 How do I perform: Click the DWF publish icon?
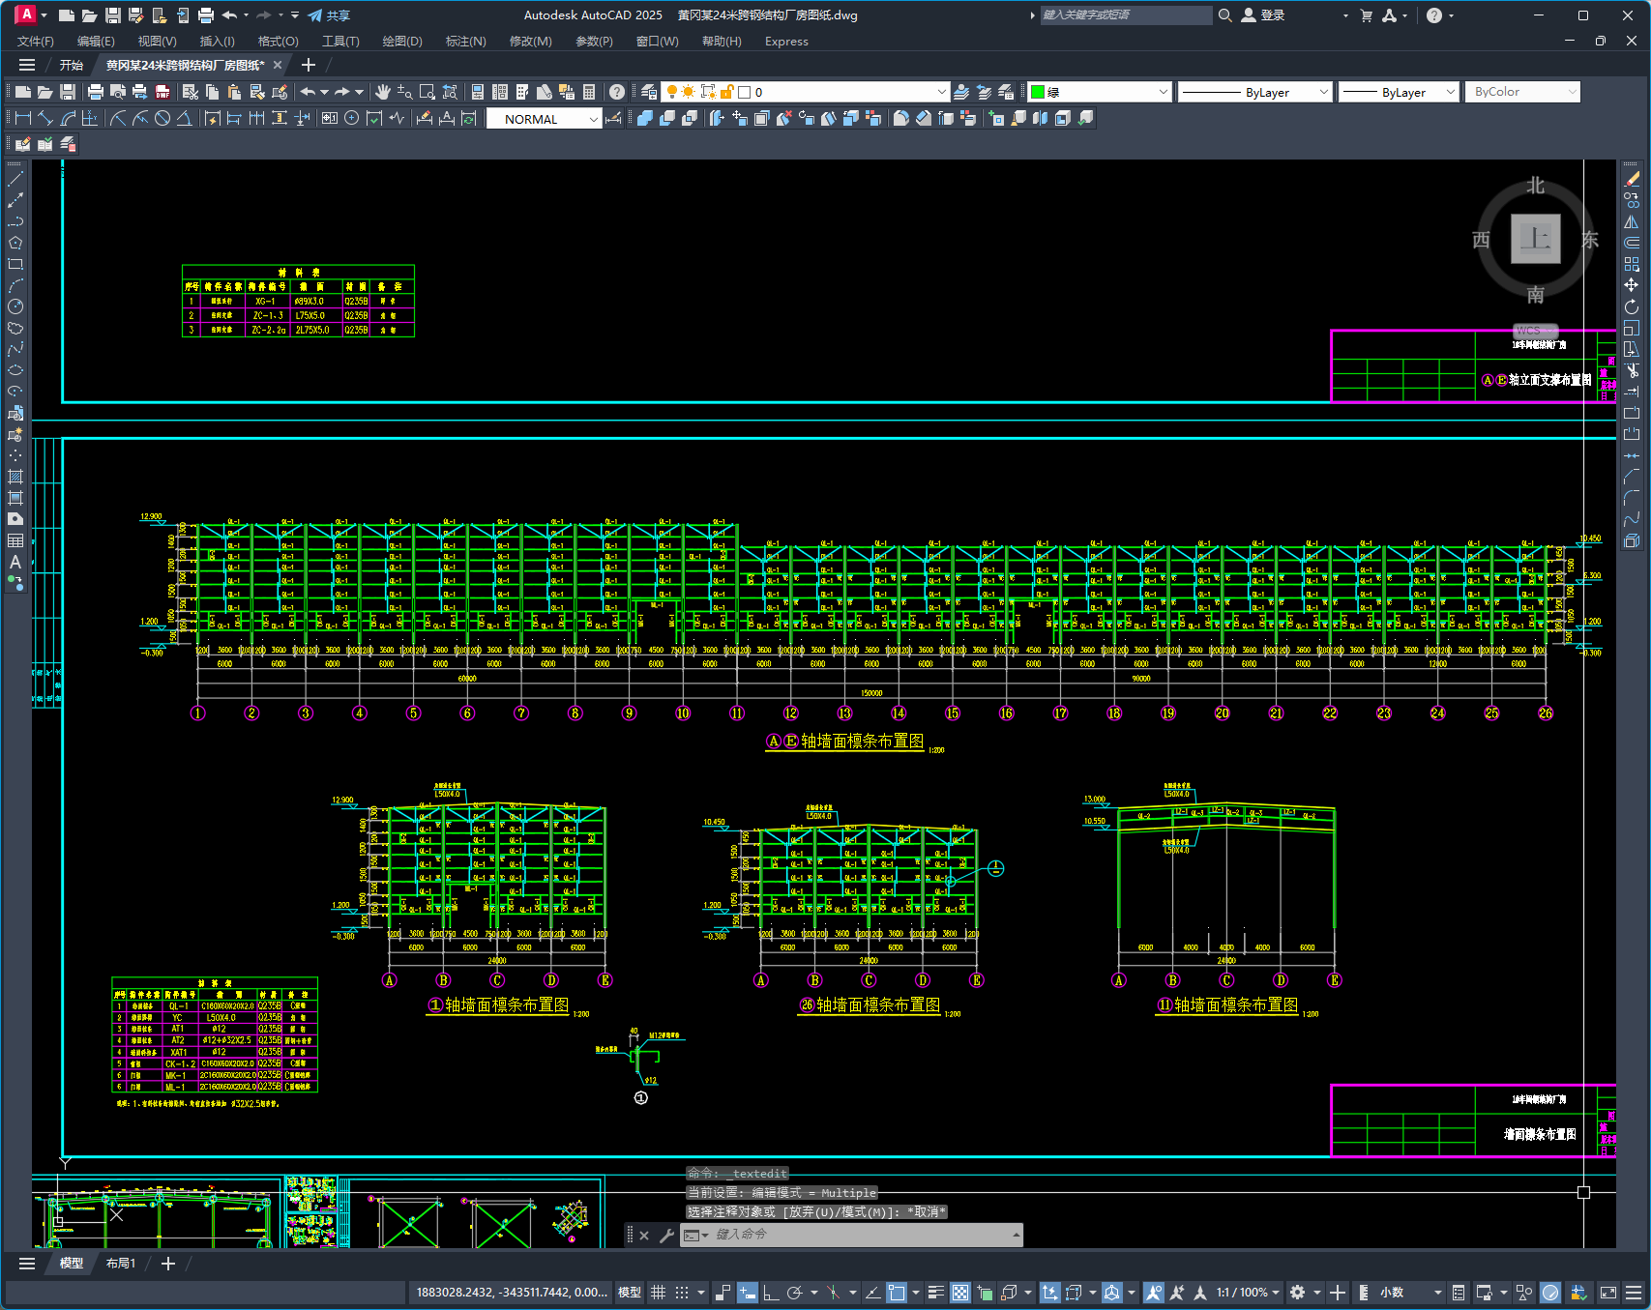pyautogui.click(x=162, y=92)
